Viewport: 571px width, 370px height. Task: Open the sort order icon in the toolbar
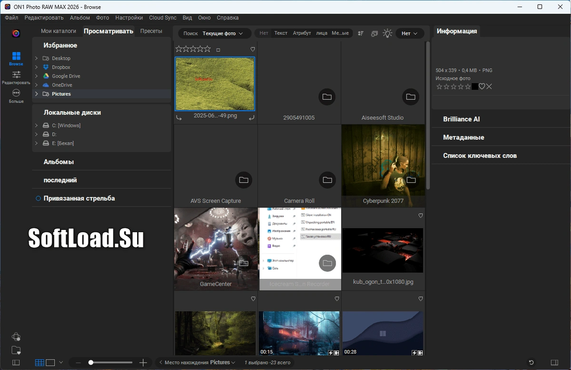[x=361, y=33]
